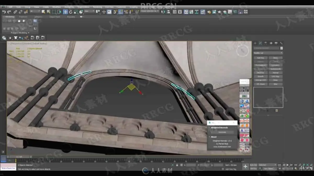Open the Create Selection Set dropdown
The height and width of the screenshot is (176, 314).
(x=150, y=11)
